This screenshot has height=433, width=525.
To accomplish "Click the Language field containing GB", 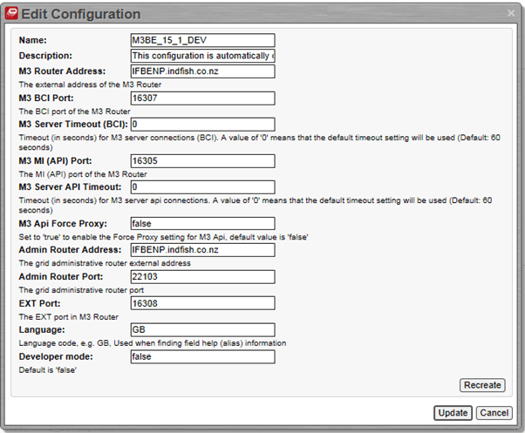I will coord(201,329).
